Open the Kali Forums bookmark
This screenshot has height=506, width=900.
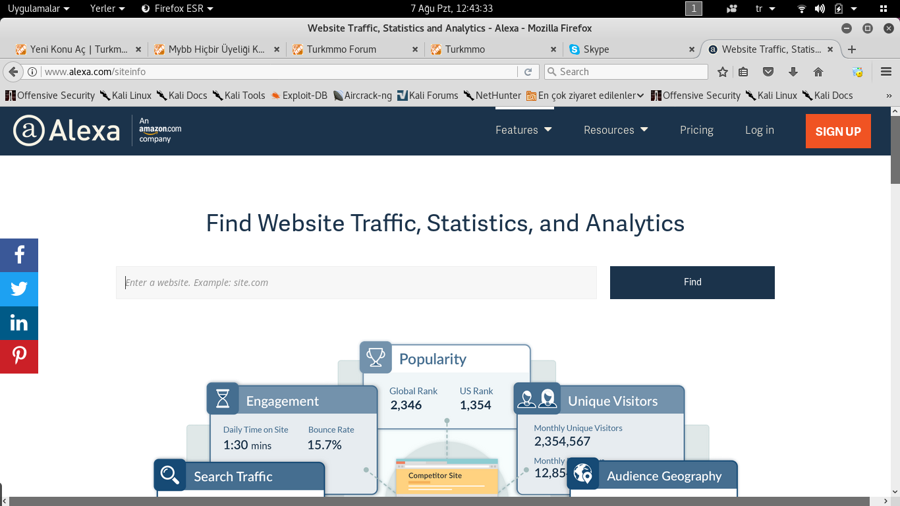(x=428, y=96)
